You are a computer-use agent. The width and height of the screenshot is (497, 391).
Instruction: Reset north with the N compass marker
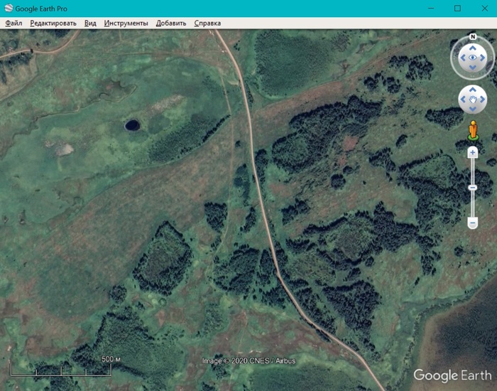coord(473,36)
